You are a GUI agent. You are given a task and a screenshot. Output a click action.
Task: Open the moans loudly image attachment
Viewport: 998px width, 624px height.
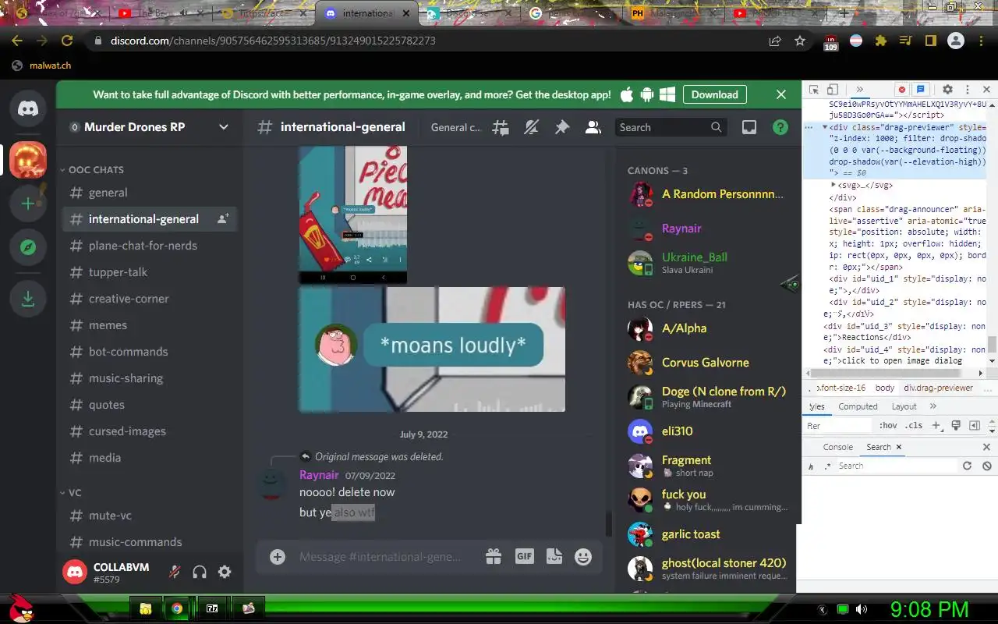432,349
